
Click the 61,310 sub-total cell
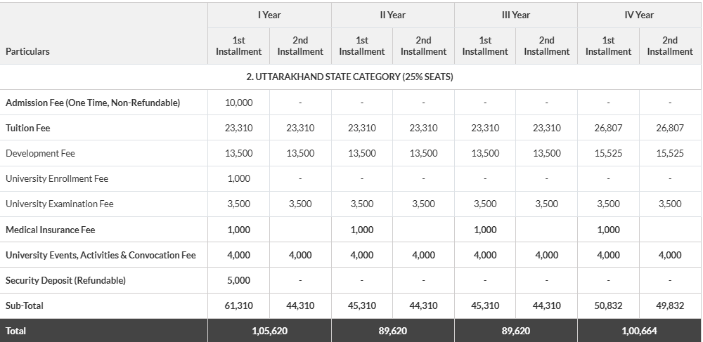point(238,305)
